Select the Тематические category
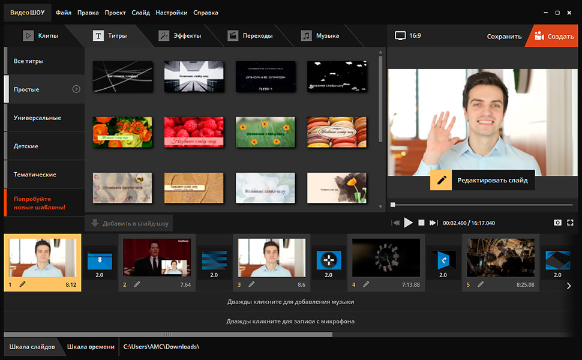582x360 pixels. [44, 174]
